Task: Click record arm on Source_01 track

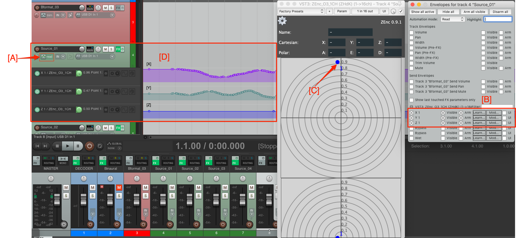Action: tap(37, 49)
